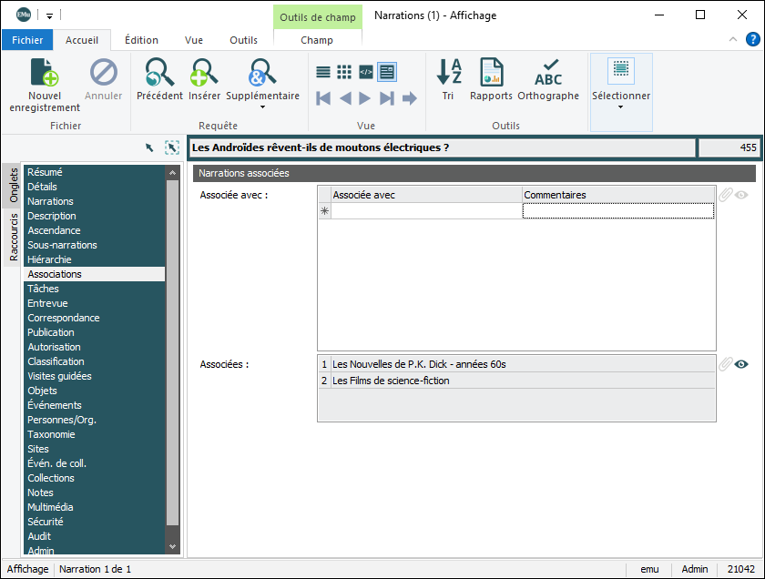Click the Nouvel enregistrement icon

(x=45, y=73)
